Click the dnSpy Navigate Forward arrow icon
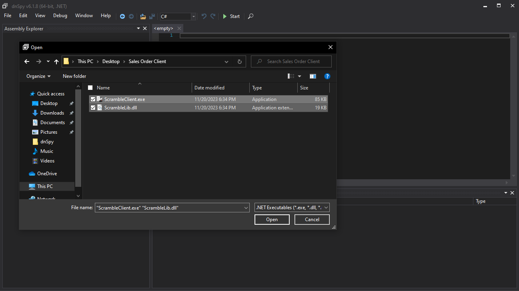 coord(131,16)
